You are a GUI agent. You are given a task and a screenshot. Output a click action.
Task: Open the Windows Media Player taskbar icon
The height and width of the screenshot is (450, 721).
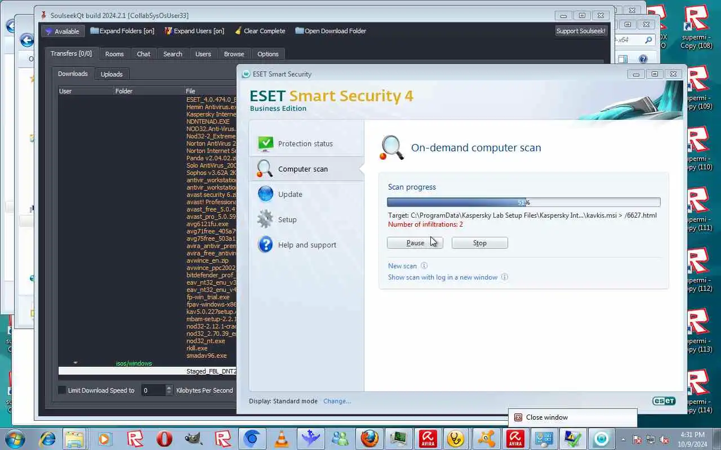(x=105, y=438)
